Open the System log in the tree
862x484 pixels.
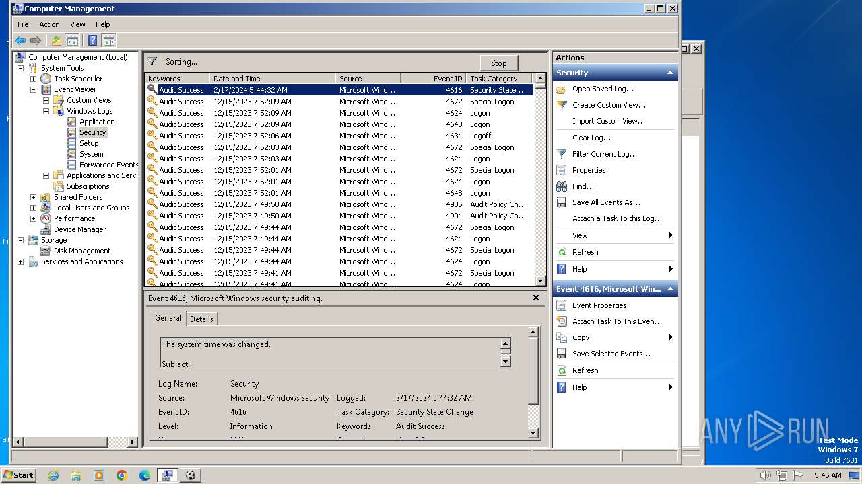[x=92, y=154]
